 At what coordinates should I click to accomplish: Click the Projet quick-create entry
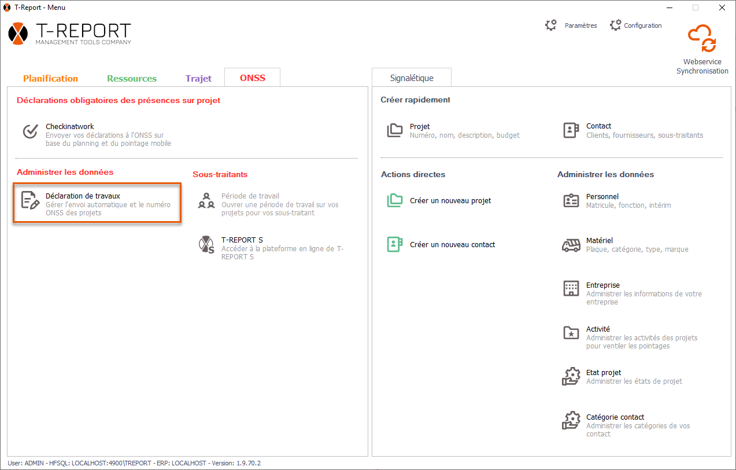click(419, 127)
